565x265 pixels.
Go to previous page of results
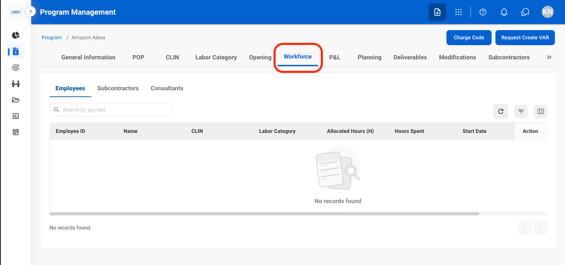(x=525, y=228)
